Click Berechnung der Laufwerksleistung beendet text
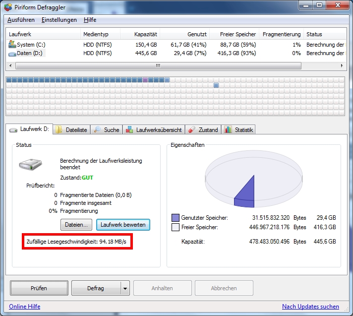 coord(101,164)
